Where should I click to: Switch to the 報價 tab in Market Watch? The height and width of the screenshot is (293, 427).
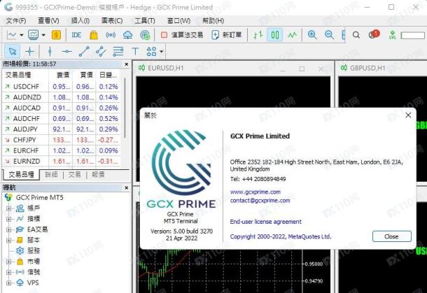tap(98, 174)
